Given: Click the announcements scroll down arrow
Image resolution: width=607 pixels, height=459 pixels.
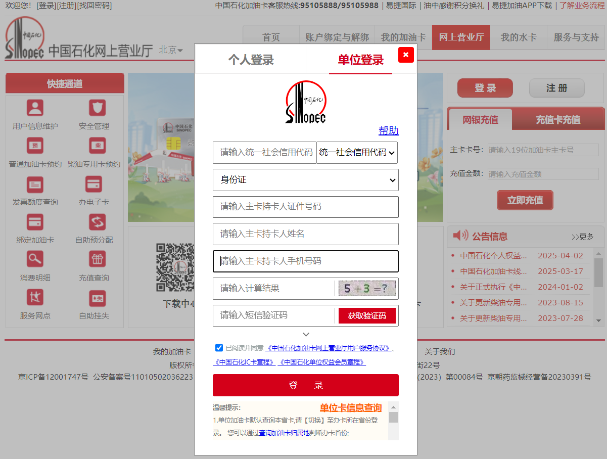Looking at the screenshot, I should (598, 320).
